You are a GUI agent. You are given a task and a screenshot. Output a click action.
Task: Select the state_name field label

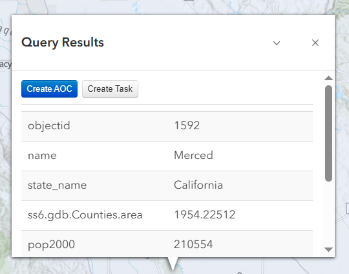click(x=58, y=185)
